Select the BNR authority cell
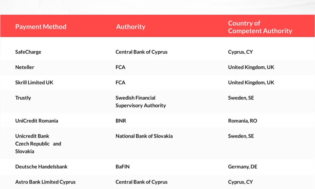 [121, 121]
